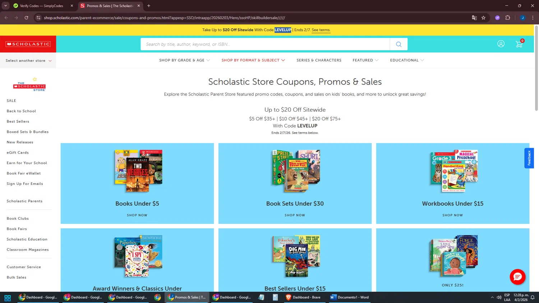539x303 pixels.
Task: Expand the Educational menu
Action: (407, 60)
